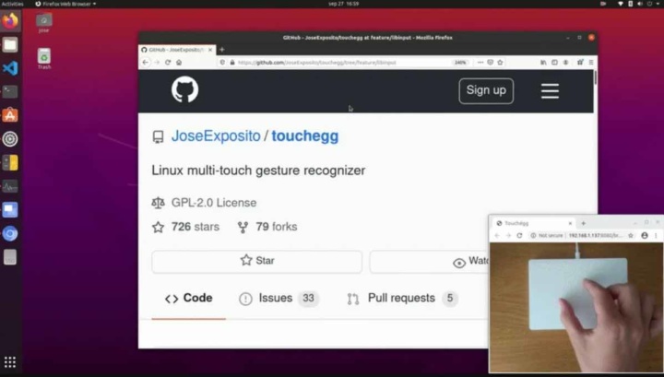Image resolution: width=664 pixels, height=377 pixels.
Task: Open the touchegg repository link
Action: pos(305,136)
